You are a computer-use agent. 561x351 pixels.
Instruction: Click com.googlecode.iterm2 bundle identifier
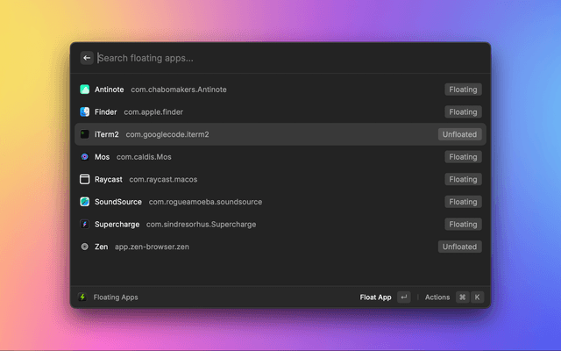[x=167, y=134]
